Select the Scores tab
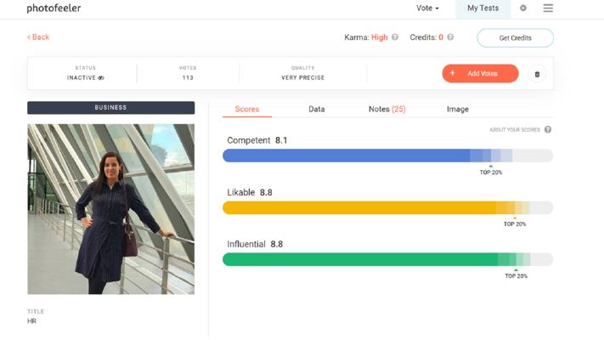The height and width of the screenshot is (340, 604). pyautogui.click(x=247, y=110)
